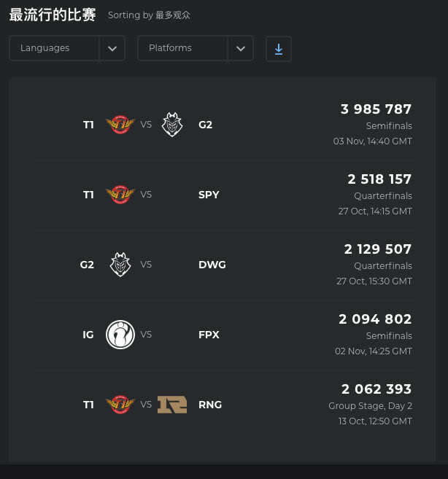
Task: Click the RNG team name
Action: pyautogui.click(x=210, y=405)
